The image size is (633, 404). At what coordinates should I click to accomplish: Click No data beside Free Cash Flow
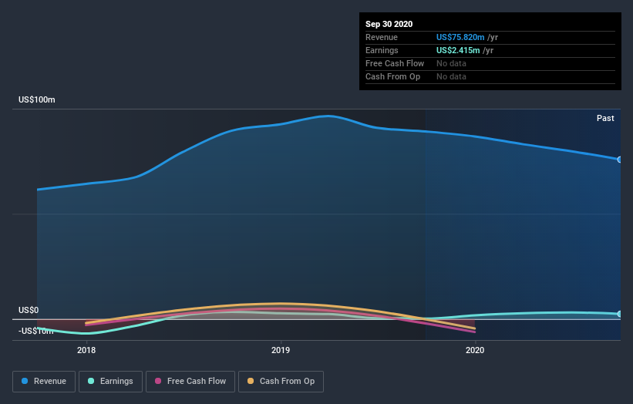pyautogui.click(x=451, y=63)
